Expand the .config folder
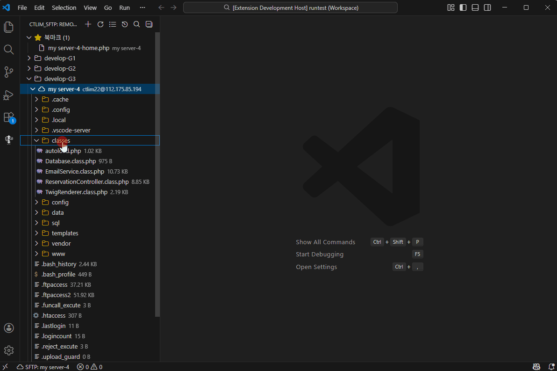 (90, 109)
